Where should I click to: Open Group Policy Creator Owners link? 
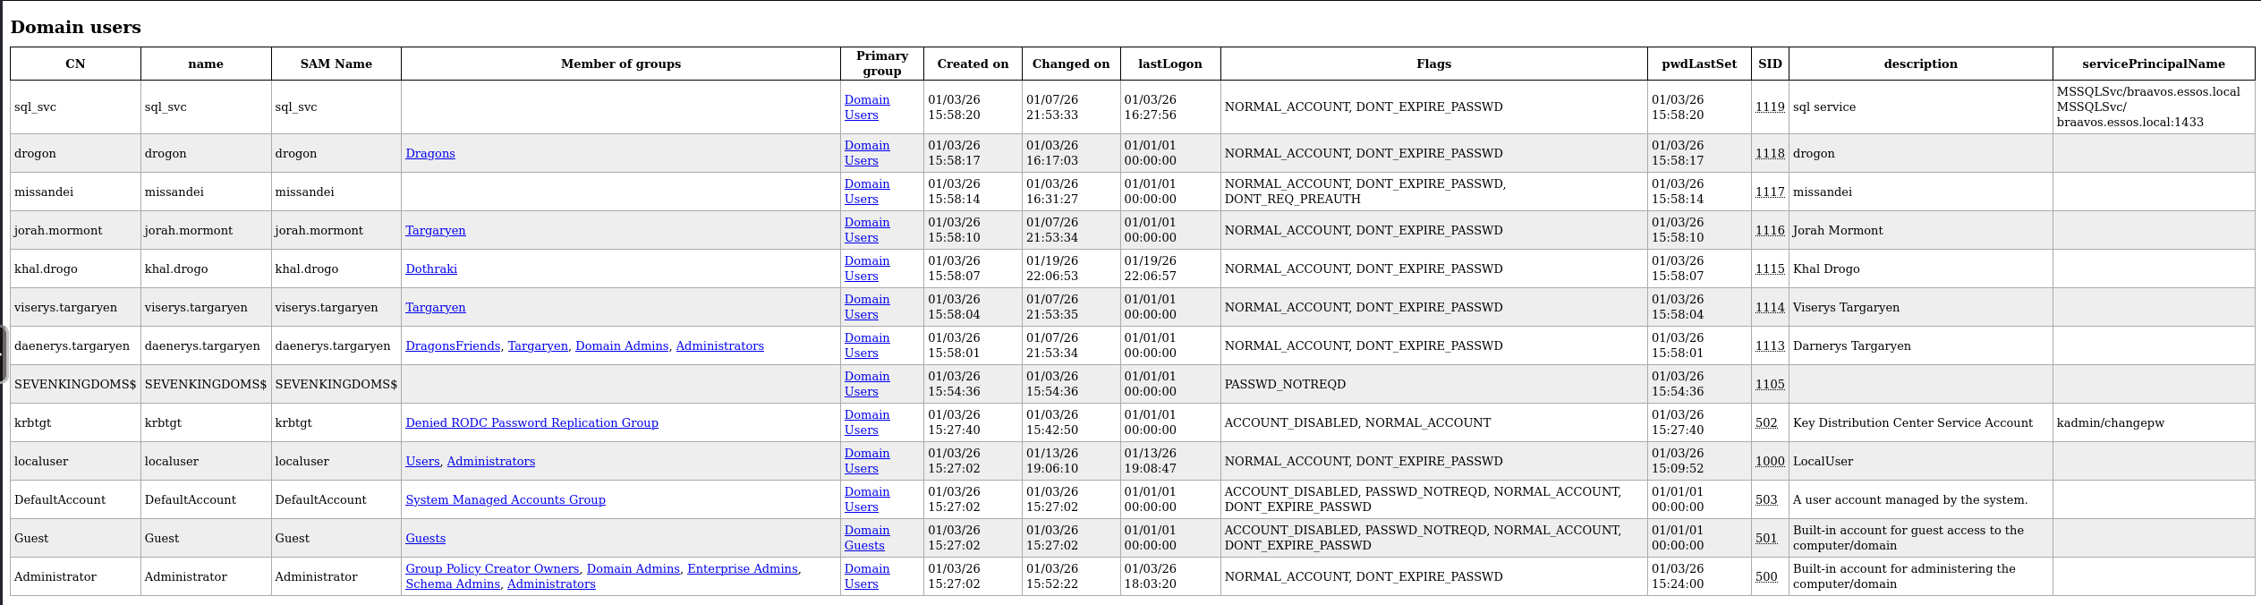click(x=492, y=568)
